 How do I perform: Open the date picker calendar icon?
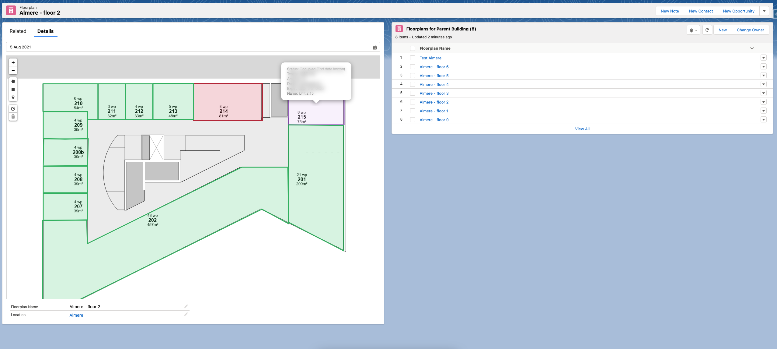(x=375, y=48)
